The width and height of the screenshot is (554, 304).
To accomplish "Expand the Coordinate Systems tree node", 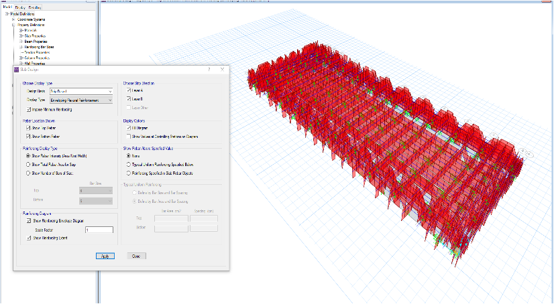I will [13, 19].
